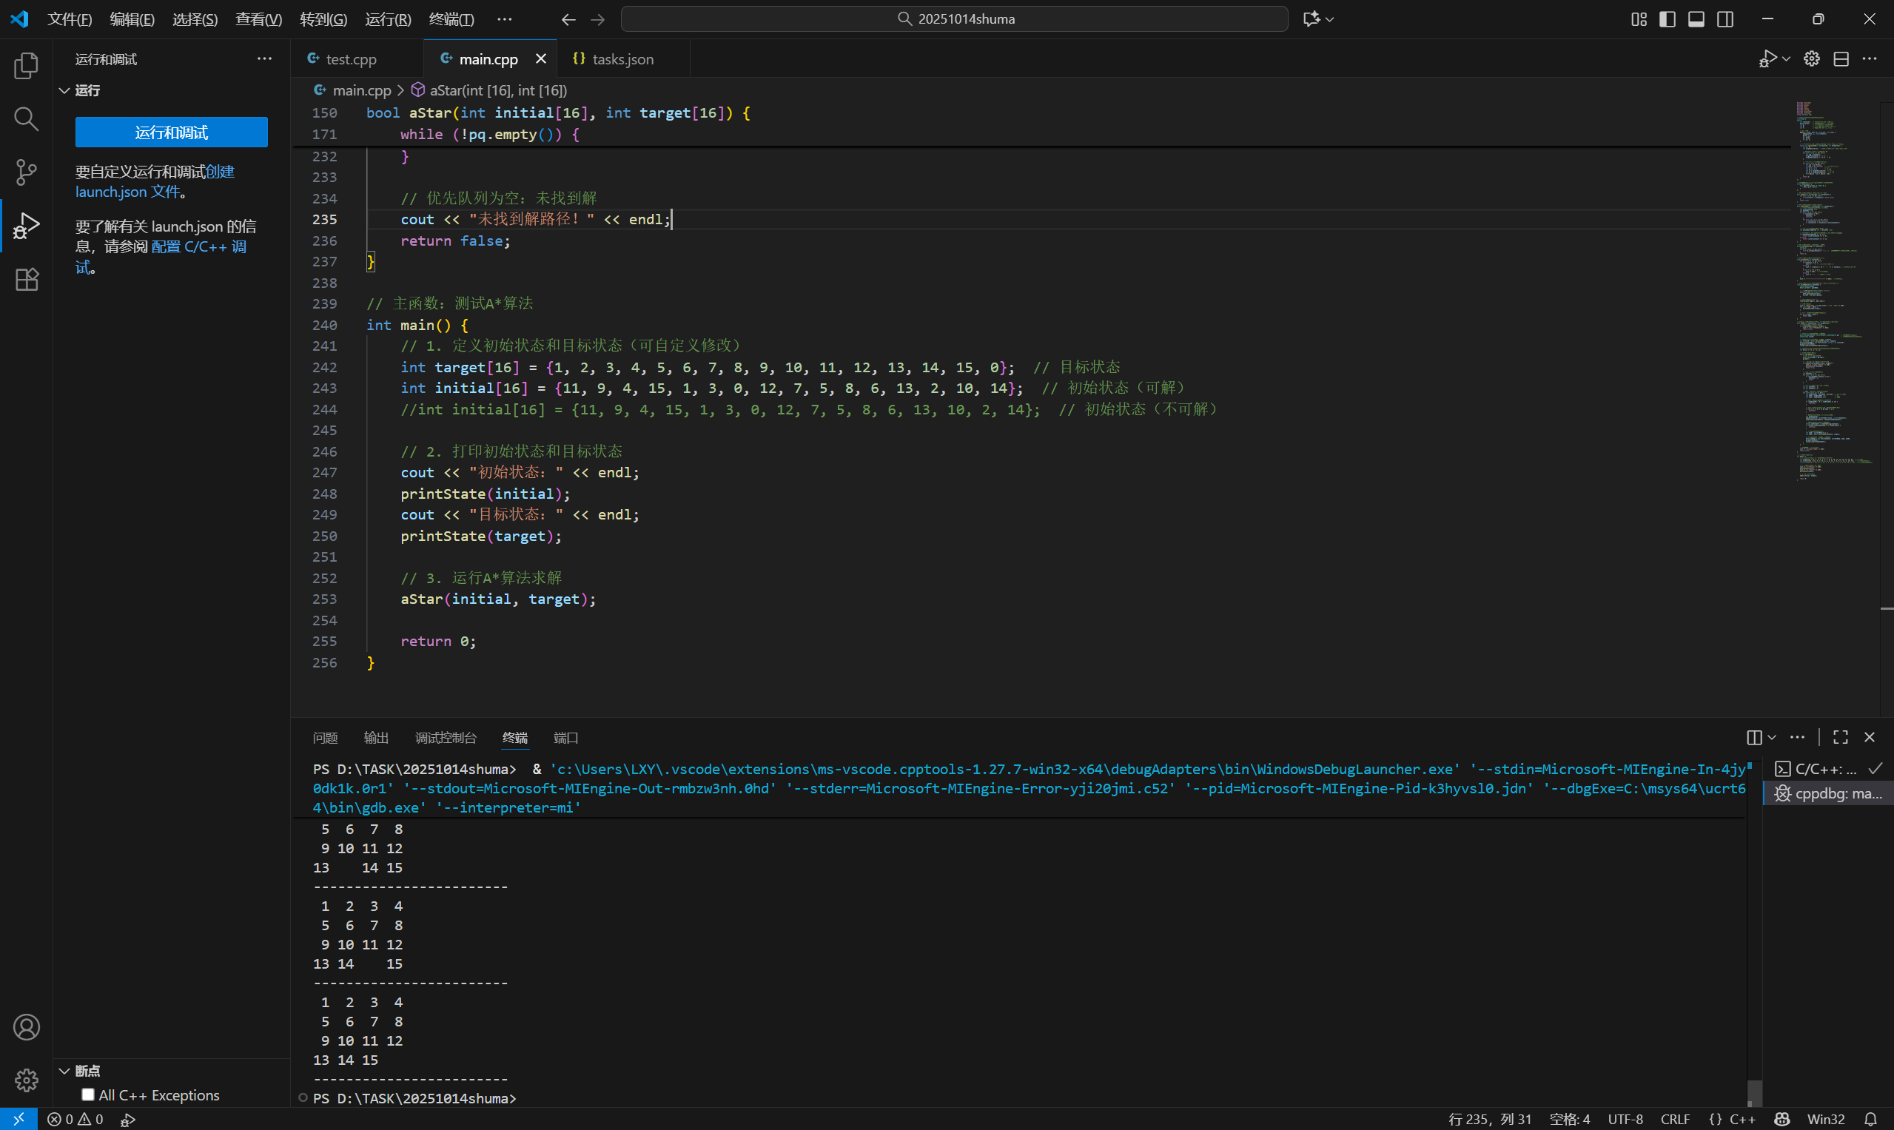Maximize the terminal panel size
This screenshot has height=1130, width=1894.
1840,737
